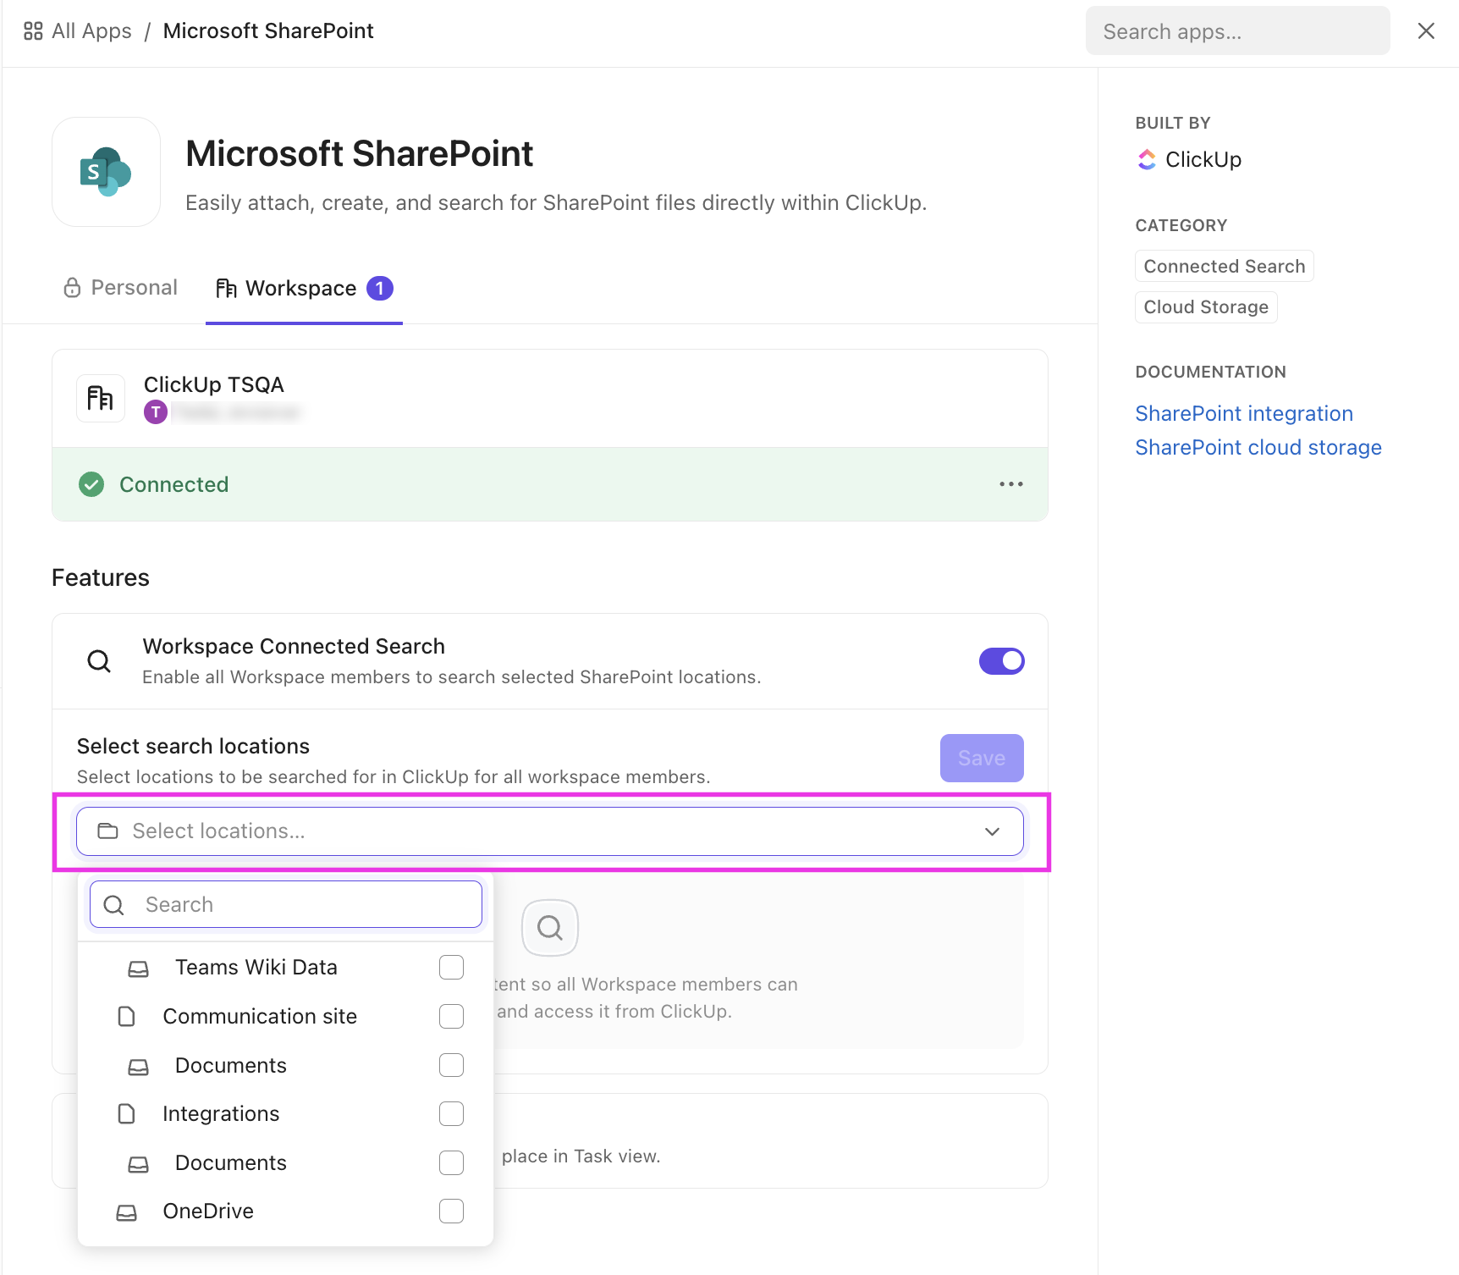Click the Cloud Storage category tag

click(1206, 306)
